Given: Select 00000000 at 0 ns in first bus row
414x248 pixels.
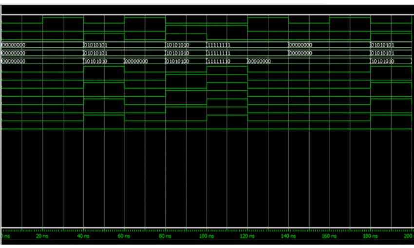Looking at the screenshot, I should (14, 45).
